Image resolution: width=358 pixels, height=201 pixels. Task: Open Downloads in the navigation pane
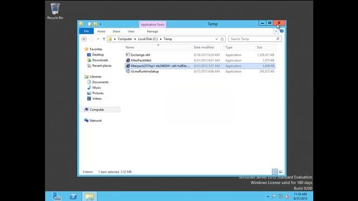click(x=100, y=60)
